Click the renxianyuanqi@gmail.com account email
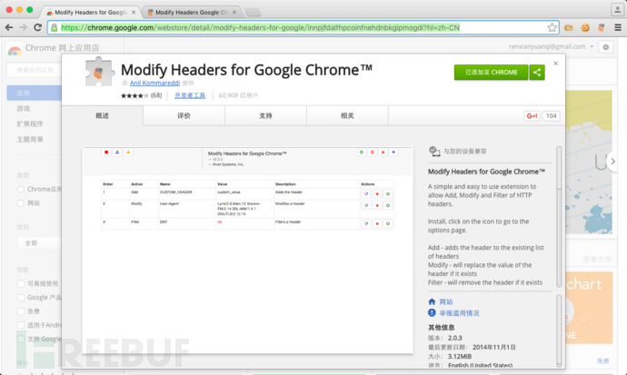Screen dimensions: 627x375 tap(547, 46)
